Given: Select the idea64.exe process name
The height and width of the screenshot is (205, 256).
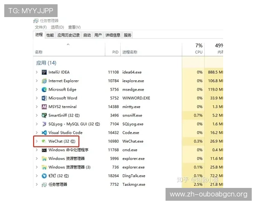Looking at the screenshot, I should point(132,72).
